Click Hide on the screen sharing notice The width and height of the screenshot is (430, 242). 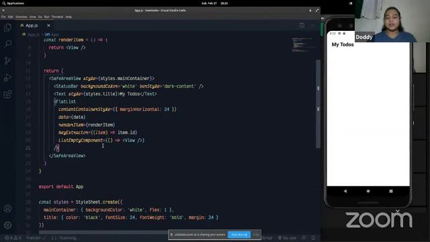pyautogui.click(x=255, y=235)
